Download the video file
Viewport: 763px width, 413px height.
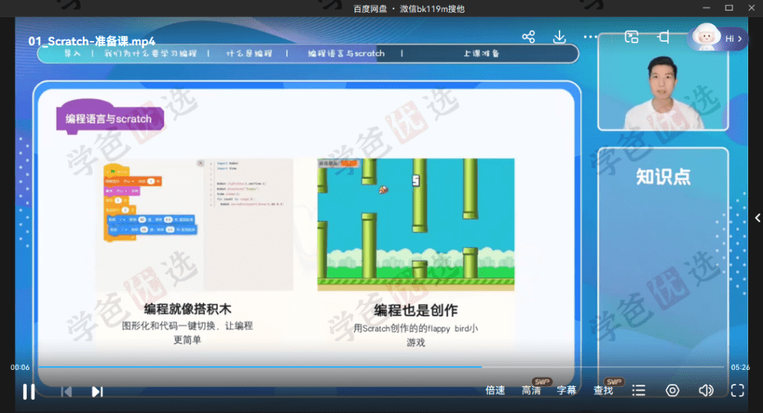point(560,37)
